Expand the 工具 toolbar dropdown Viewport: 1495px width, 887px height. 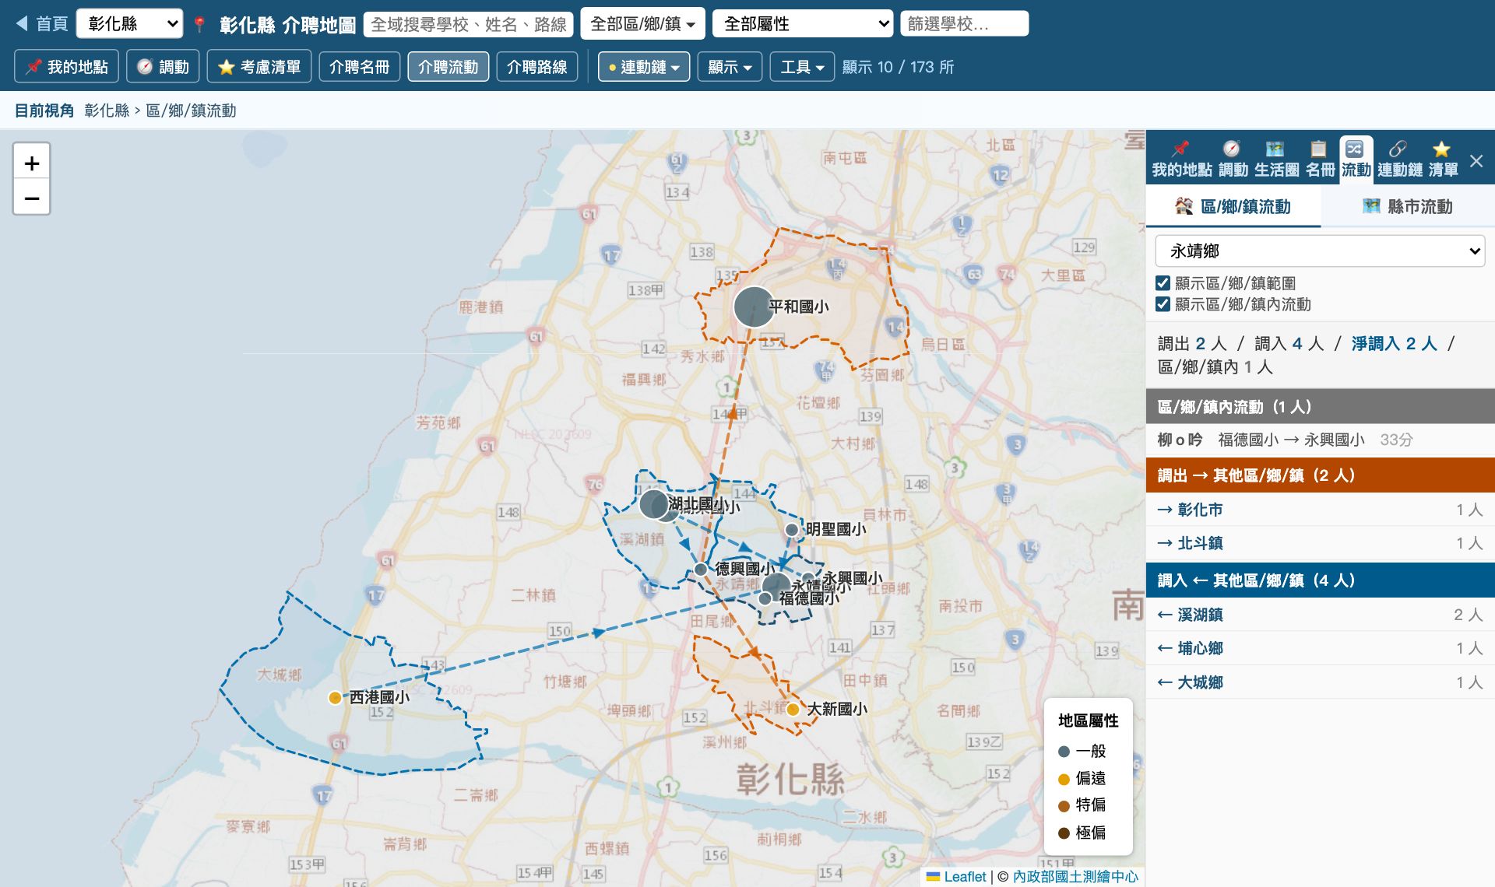point(802,67)
